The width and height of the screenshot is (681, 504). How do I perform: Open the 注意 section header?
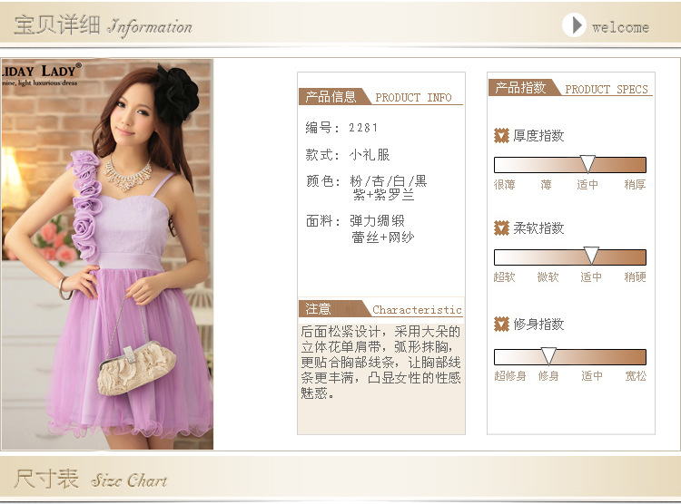coord(320,309)
